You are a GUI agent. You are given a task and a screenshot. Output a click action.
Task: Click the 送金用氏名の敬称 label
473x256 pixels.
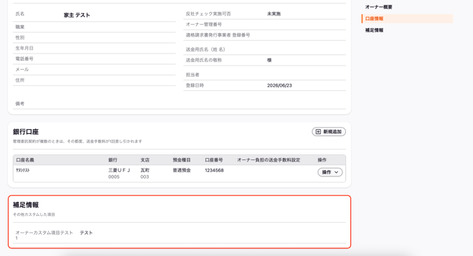[203, 60]
